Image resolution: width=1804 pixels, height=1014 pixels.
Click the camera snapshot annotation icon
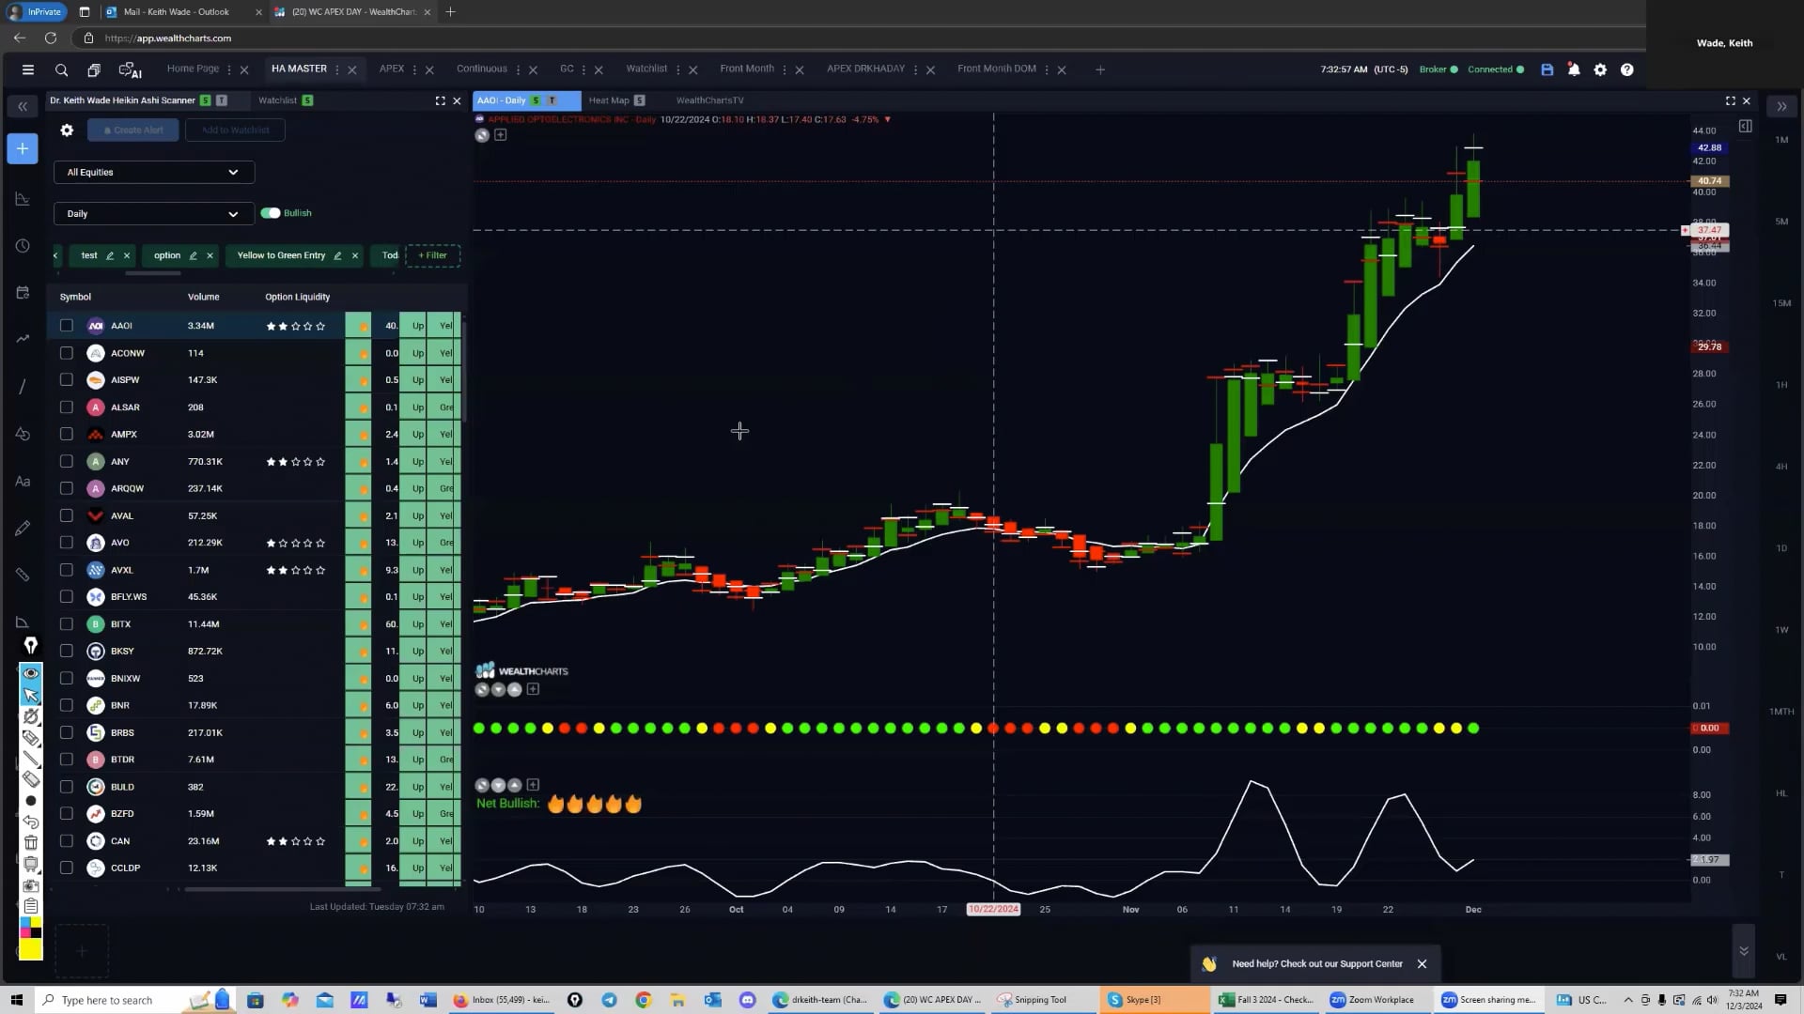click(x=30, y=885)
